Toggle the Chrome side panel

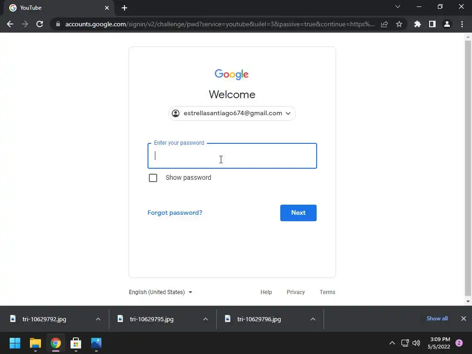click(x=432, y=24)
